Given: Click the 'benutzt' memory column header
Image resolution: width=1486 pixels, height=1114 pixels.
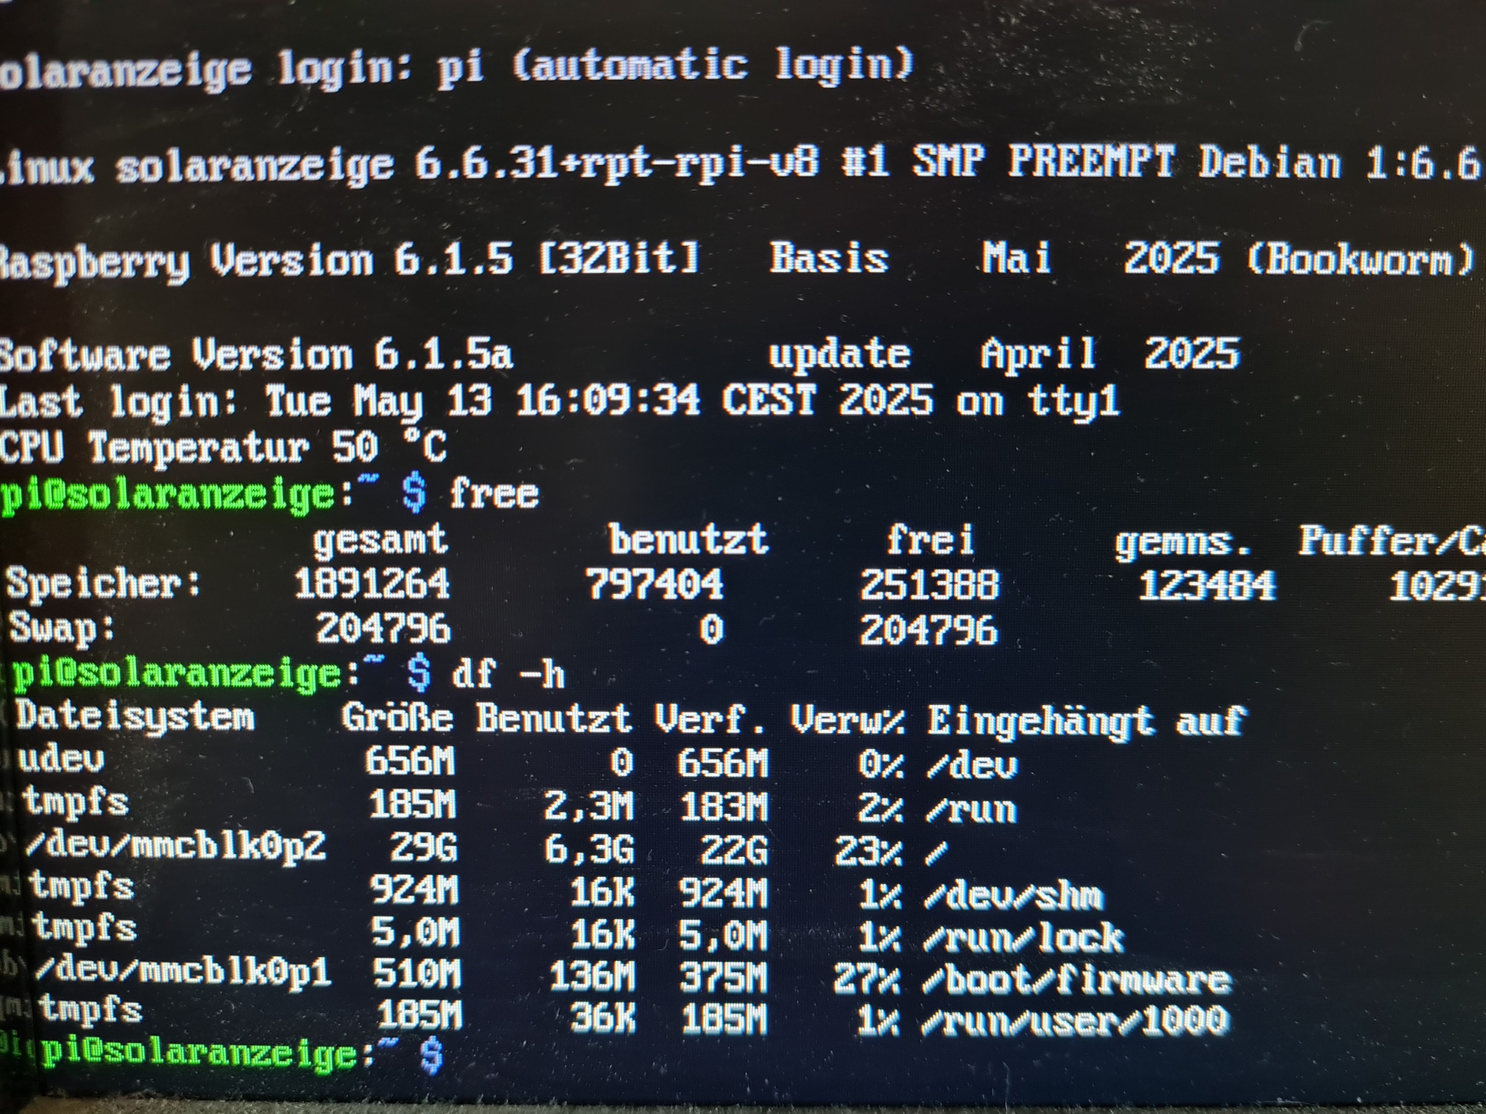Looking at the screenshot, I should (x=688, y=540).
